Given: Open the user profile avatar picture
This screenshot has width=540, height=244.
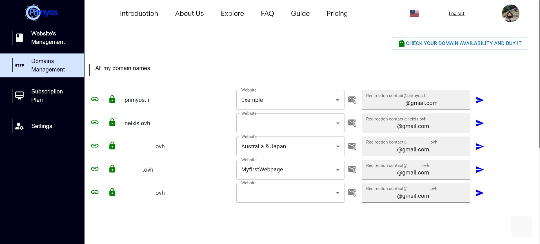Looking at the screenshot, I should click(x=510, y=14).
